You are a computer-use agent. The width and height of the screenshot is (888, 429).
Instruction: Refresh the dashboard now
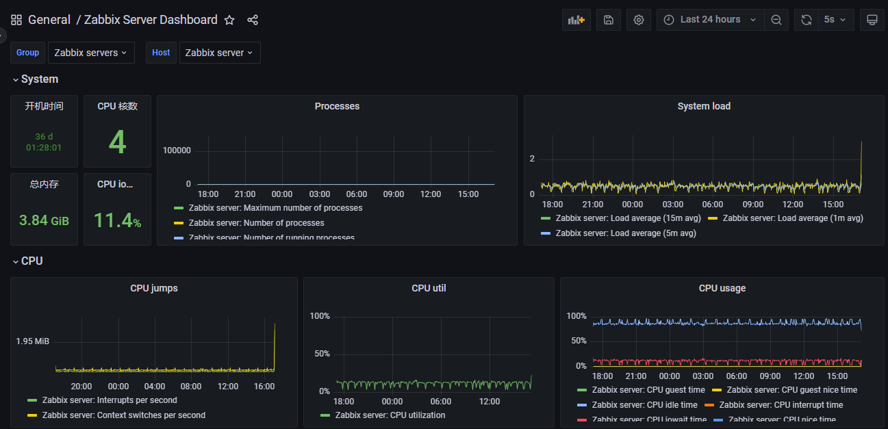coord(807,20)
